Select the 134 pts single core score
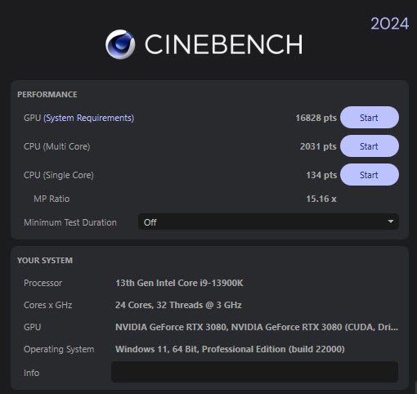417x394 pixels. 321,175
